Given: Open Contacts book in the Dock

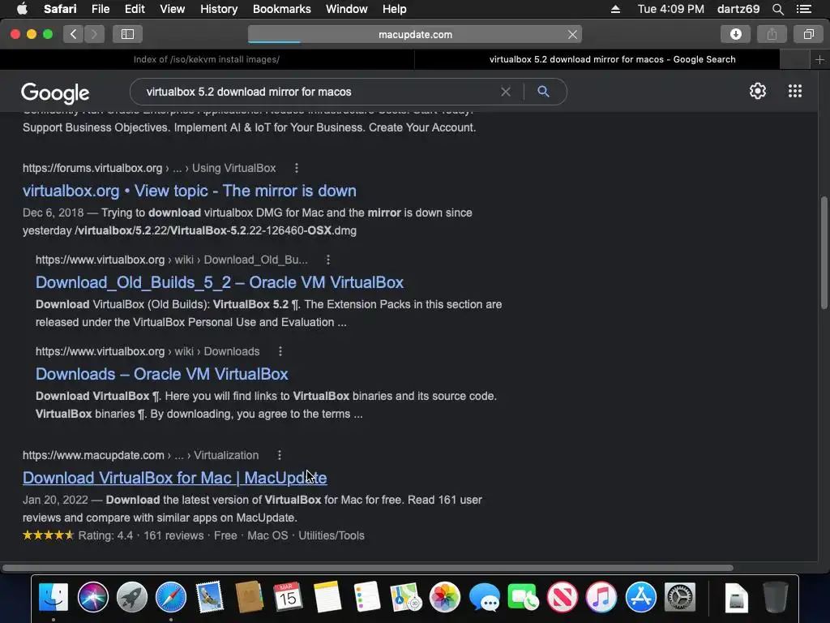Looking at the screenshot, I should point(249,597).
